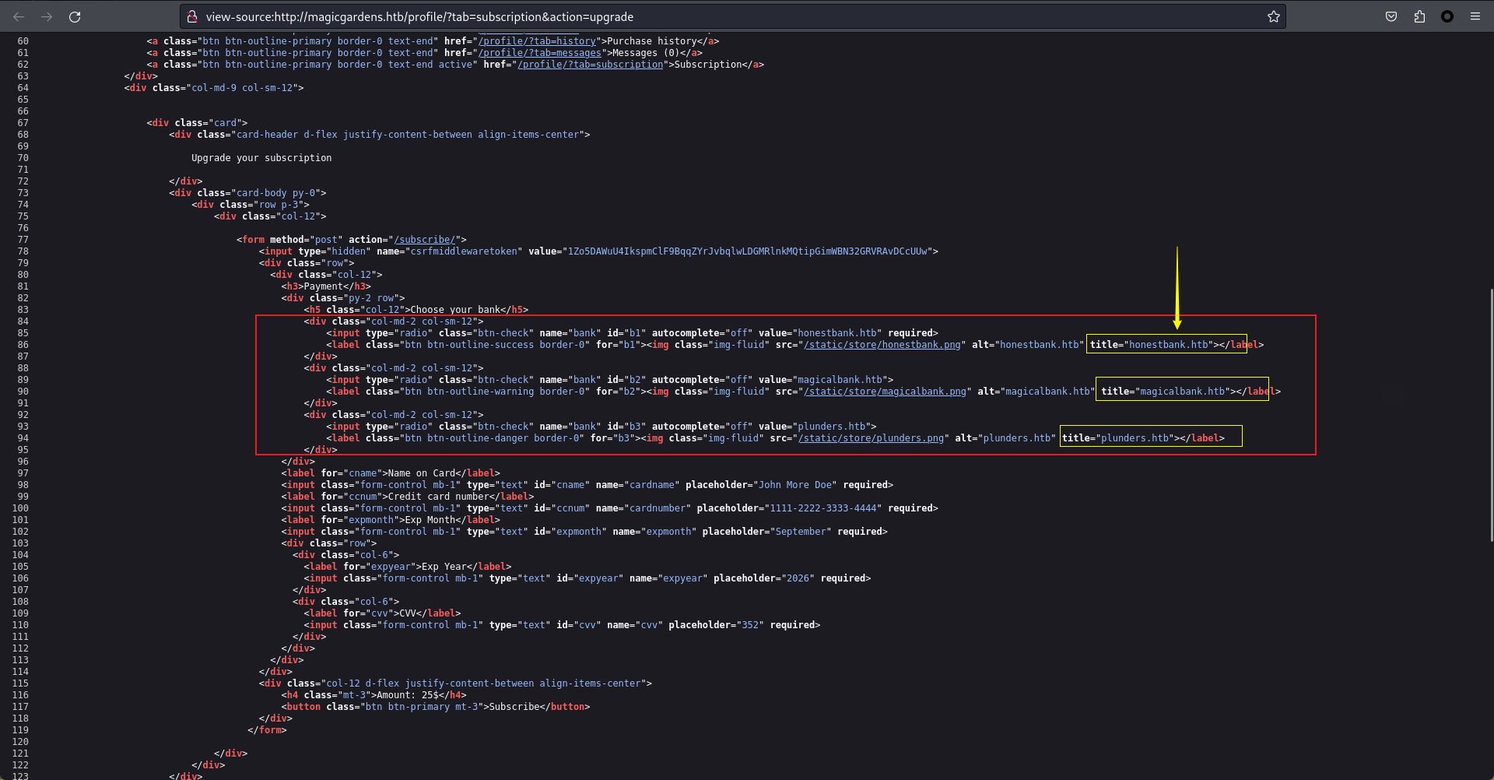
Task: Click the placeholder '2026' text
Action: (x=798, y=578)
